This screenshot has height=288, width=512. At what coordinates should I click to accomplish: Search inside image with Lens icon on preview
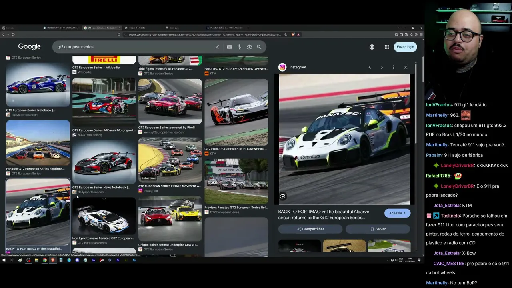tap(283, 196)
